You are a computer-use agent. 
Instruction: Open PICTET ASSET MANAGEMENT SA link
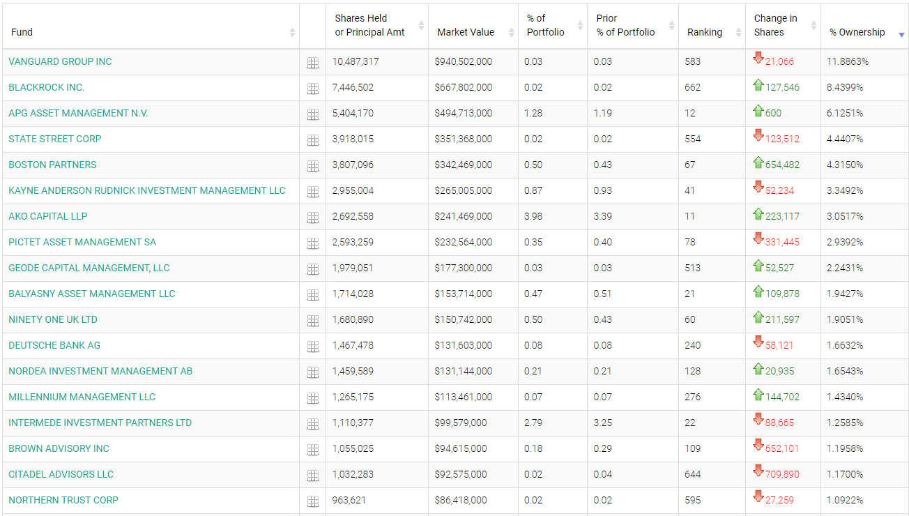[82, 242]
